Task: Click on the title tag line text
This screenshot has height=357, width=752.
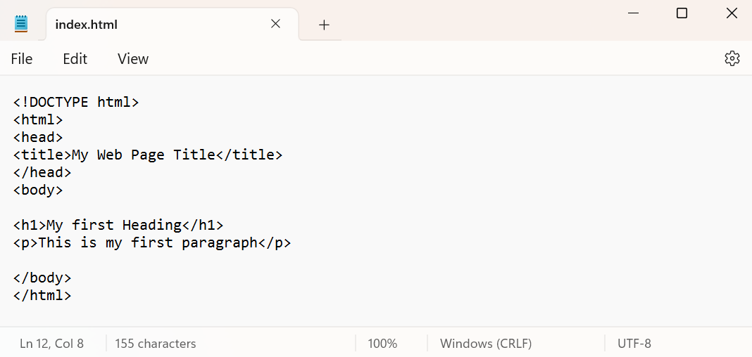Action: tap(148, 155)
